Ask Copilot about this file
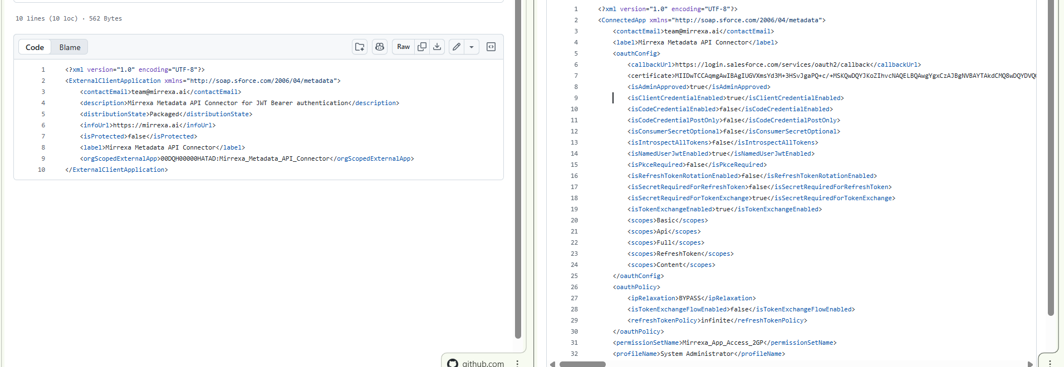This screenshot has height=367, width=1064. 380,47
